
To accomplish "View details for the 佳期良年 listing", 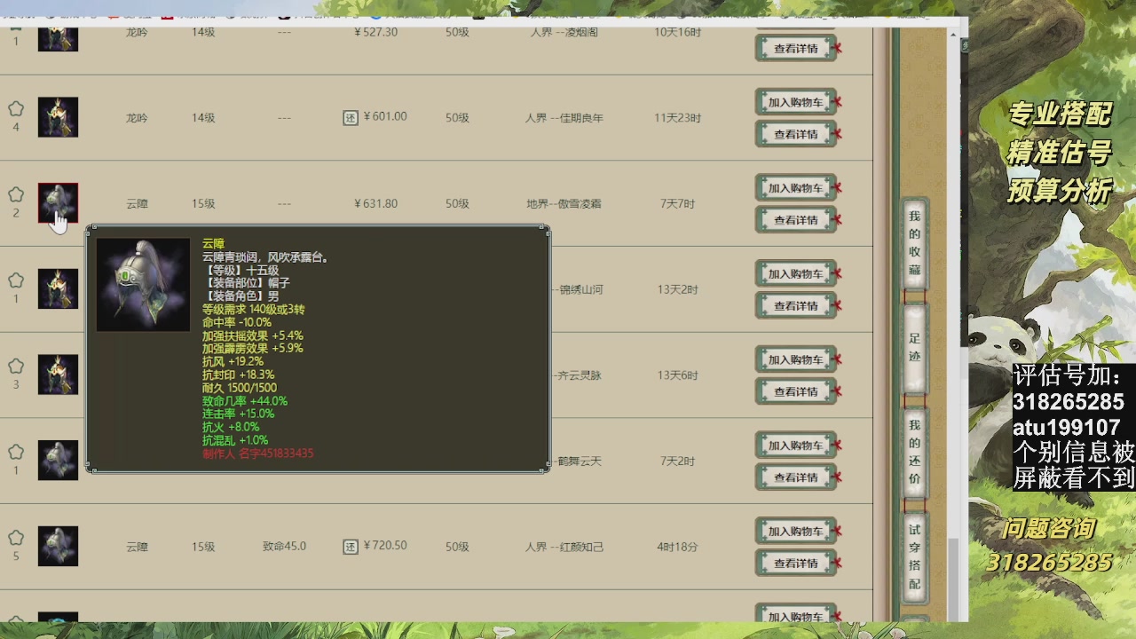I will 796,134.
